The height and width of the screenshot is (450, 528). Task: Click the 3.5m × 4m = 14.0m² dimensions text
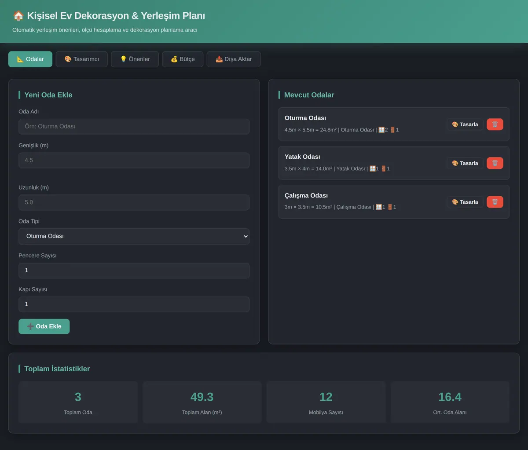[308, 168]
